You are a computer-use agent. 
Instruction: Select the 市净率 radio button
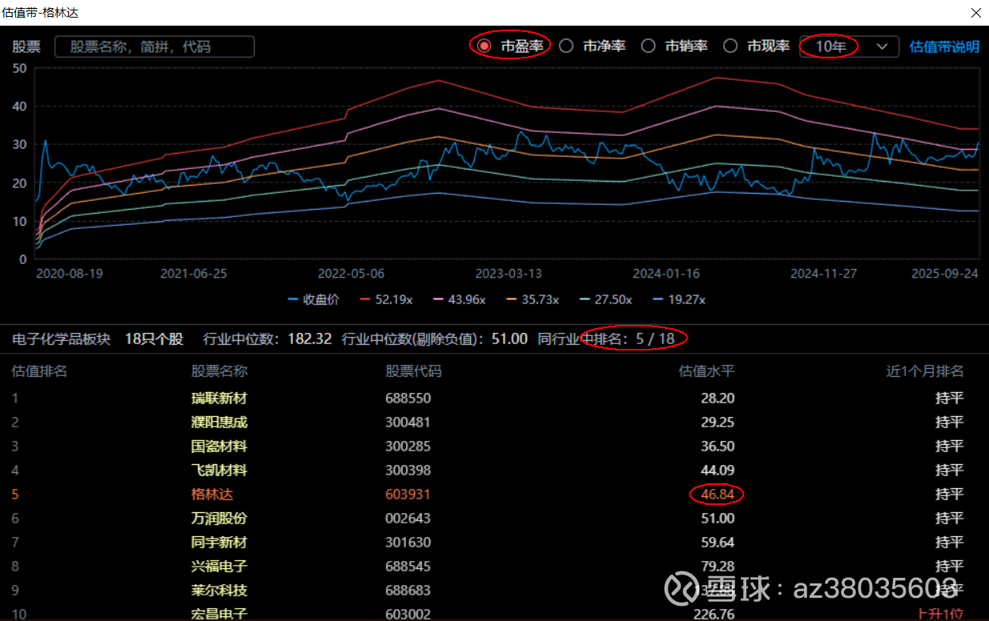(x=566, y=46)
